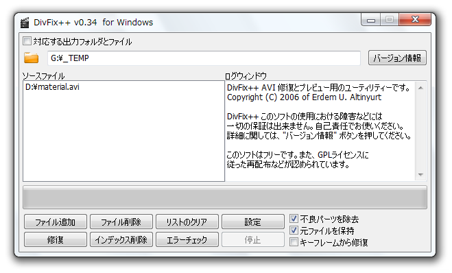Click ファイル追加 button

pos(56,222)
